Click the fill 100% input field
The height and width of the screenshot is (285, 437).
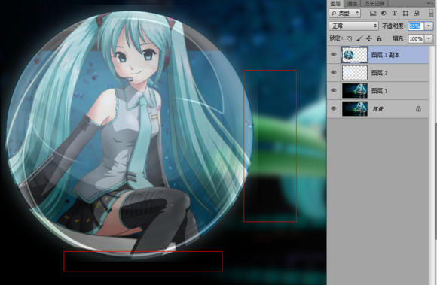(x=416, y=38)
